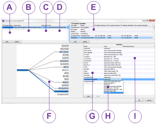Select the CentrexIP node in diagram
The height and width of the screenshot is (124, 157).
click(65, 46)
